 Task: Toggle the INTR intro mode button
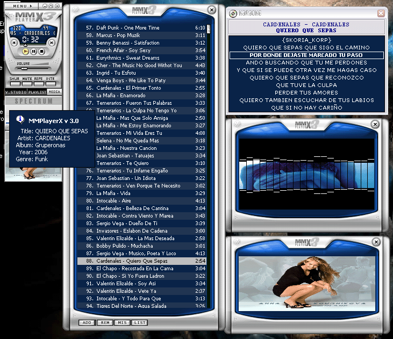(51, 83)
